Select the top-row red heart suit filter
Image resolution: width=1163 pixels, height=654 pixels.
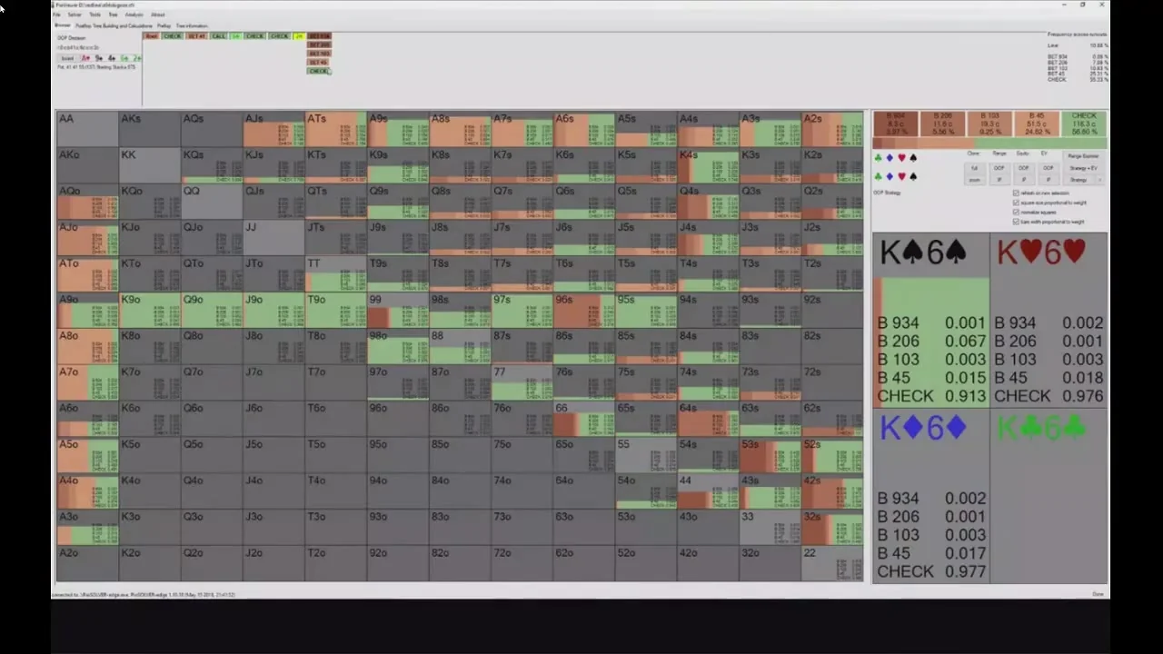pyautogui.click(x=901, y=158)
